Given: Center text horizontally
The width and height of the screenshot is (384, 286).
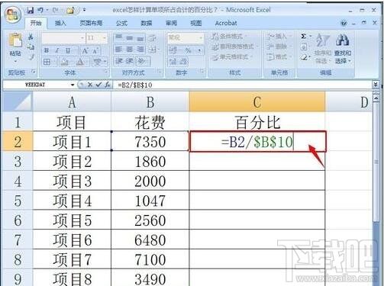Looking at the screenshot, I should pyautogui.click(x=130, y=49).
